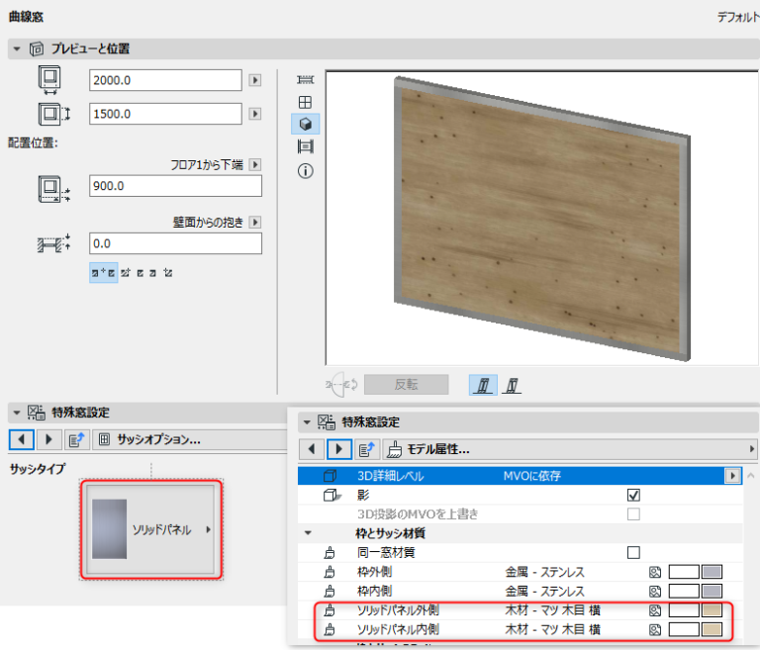The width and height of the screenshot is (760, 650).
Task: Go to previous page in left 特殊窓設定
Action: click(22, 439)
